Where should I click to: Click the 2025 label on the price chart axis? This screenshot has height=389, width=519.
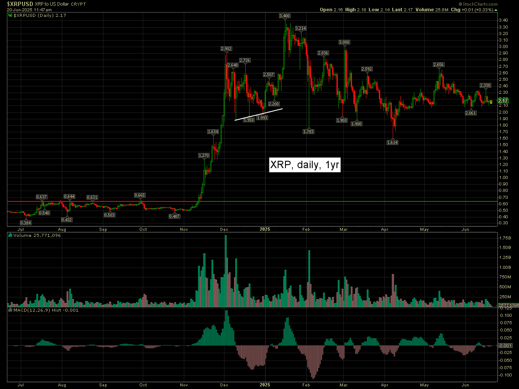[265, 229]
